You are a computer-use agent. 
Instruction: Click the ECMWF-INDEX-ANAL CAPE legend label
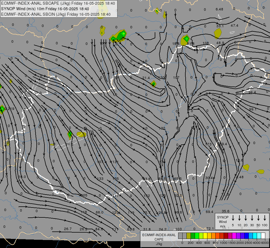click(159, 237)
